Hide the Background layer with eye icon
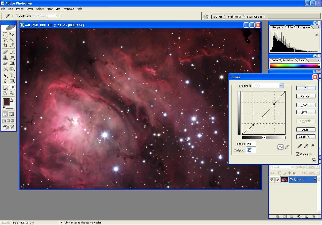Image resolution: width=322 pixels, height=225 pixels. point(272,179)
